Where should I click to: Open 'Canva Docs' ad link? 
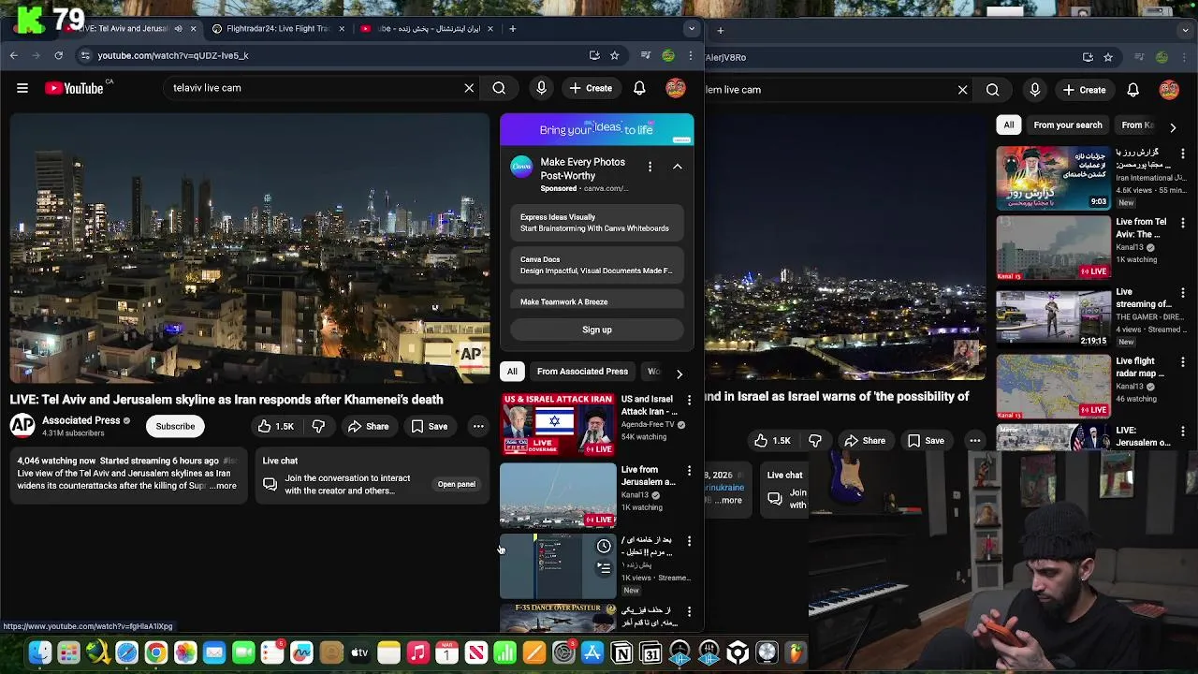[597, 265]
